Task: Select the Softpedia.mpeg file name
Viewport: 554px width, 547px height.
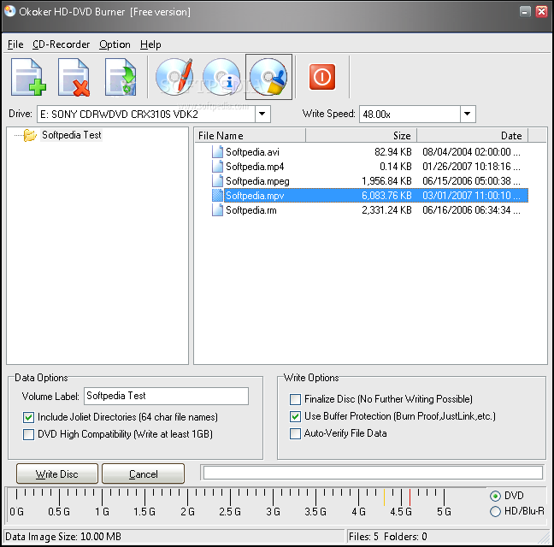Action: pos(257,181)
